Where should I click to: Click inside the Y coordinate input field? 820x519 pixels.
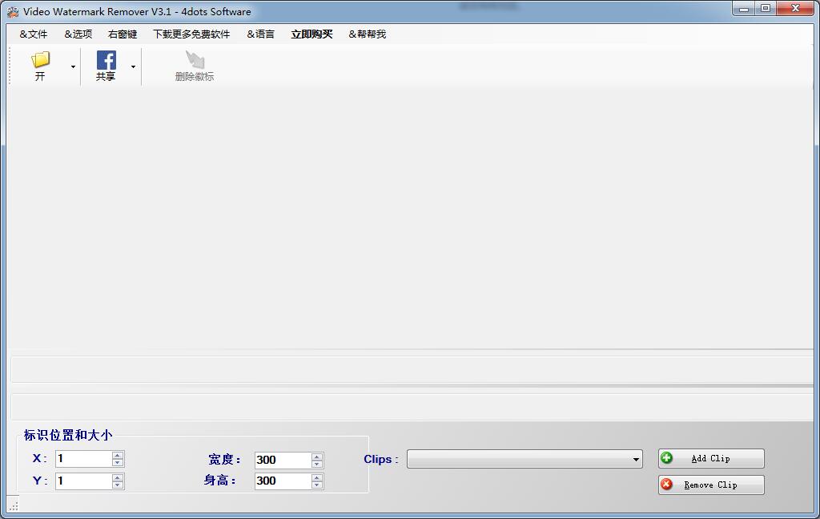(x=80, y=481)
